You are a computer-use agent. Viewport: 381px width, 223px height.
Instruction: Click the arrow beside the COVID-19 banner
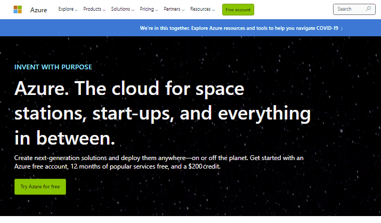click(342, 29)
